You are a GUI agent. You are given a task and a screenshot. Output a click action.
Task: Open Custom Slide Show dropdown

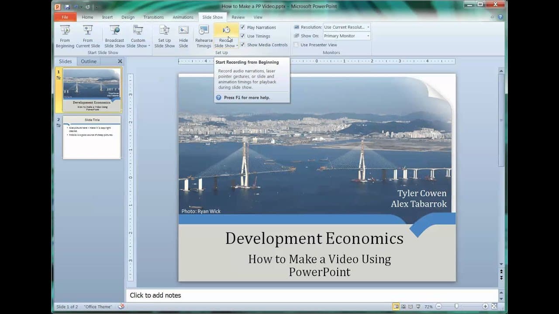(x=138, y=37)
